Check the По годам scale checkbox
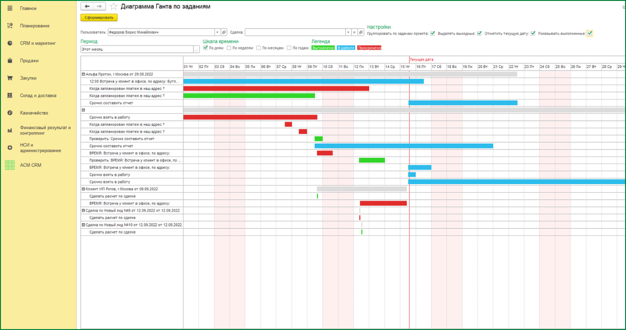The width and height of the screenshot is (626, 330). pyautogui.click(x=289, y=48)
